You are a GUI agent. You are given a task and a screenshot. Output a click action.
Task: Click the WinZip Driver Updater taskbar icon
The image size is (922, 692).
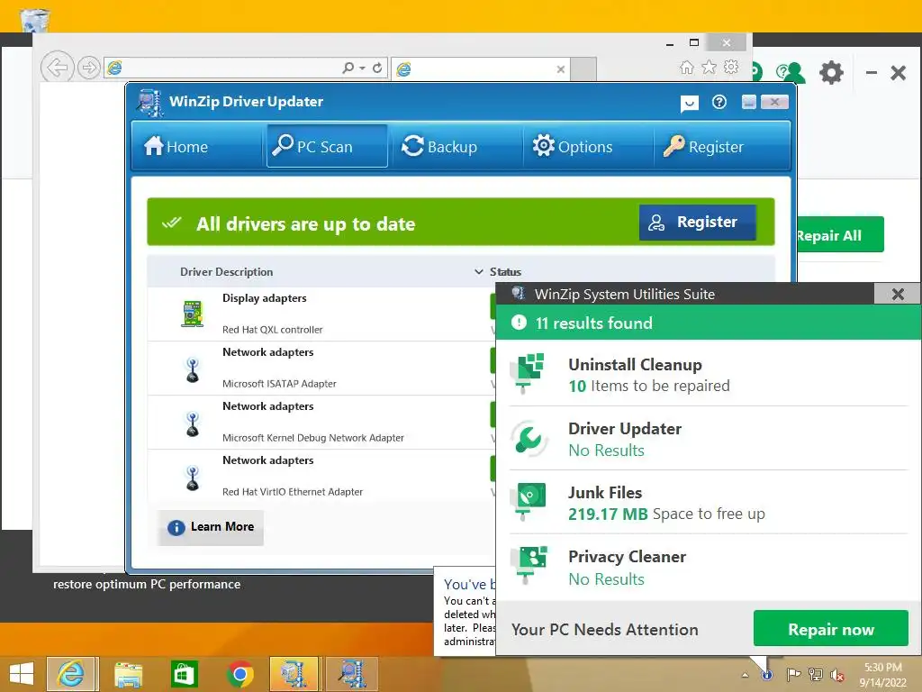[x=351, y=674]
